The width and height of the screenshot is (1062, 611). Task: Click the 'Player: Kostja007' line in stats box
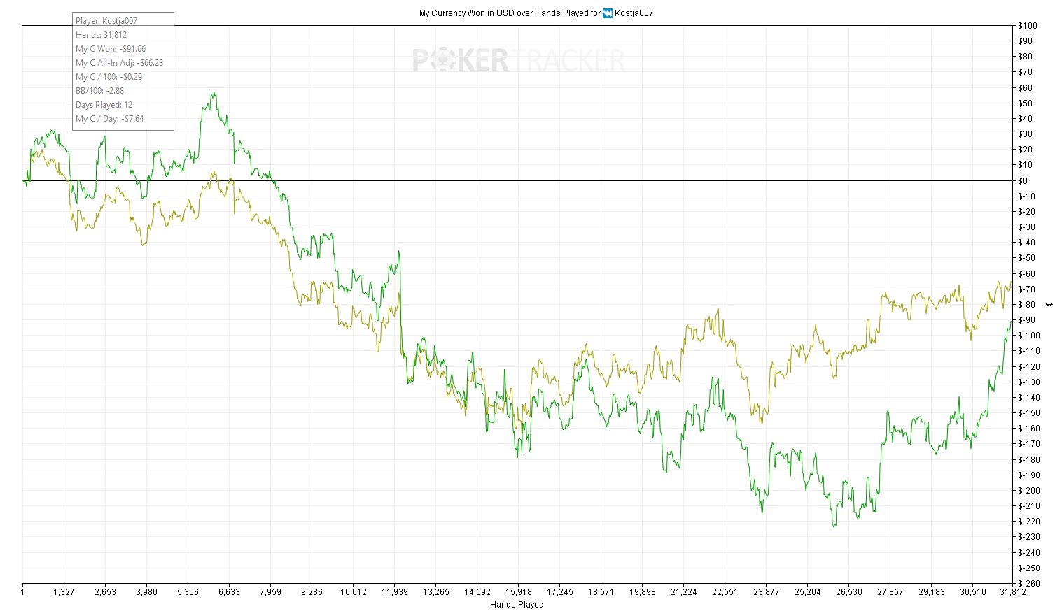(x=106, y=21)
